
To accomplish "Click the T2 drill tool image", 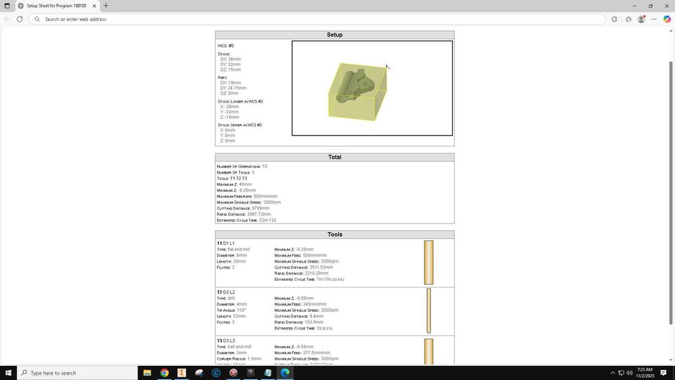I will 429,310.
